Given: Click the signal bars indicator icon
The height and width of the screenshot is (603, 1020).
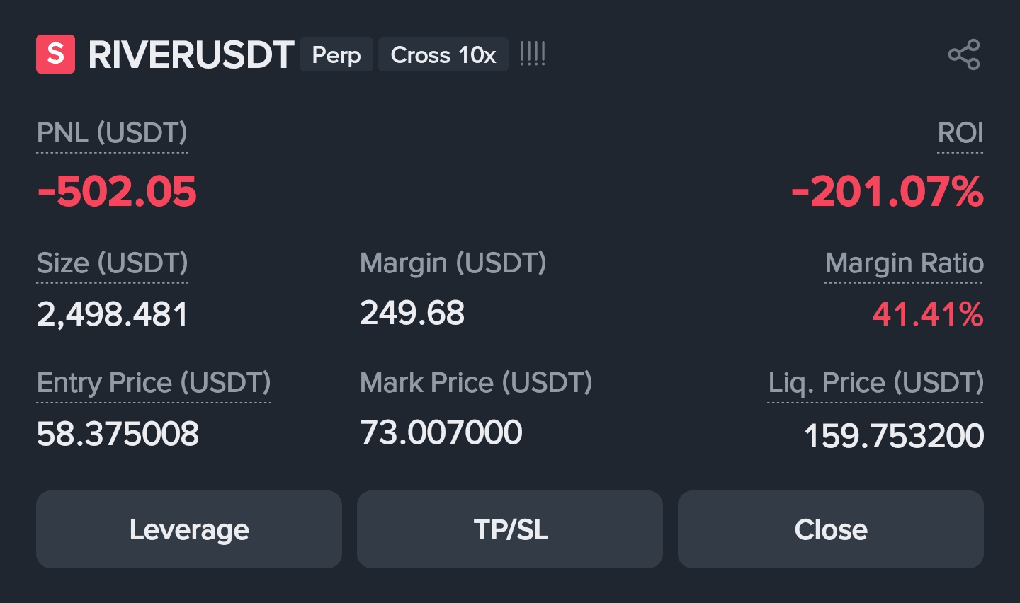Looking at the screenshot, I should 533,54.
